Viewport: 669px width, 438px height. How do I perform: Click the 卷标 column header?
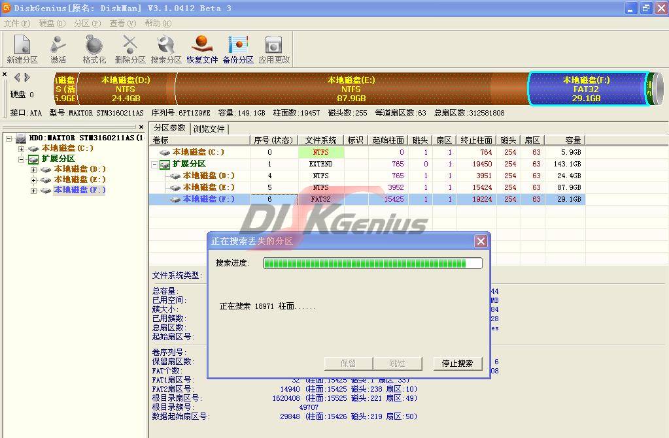click(x=199, y=140)
